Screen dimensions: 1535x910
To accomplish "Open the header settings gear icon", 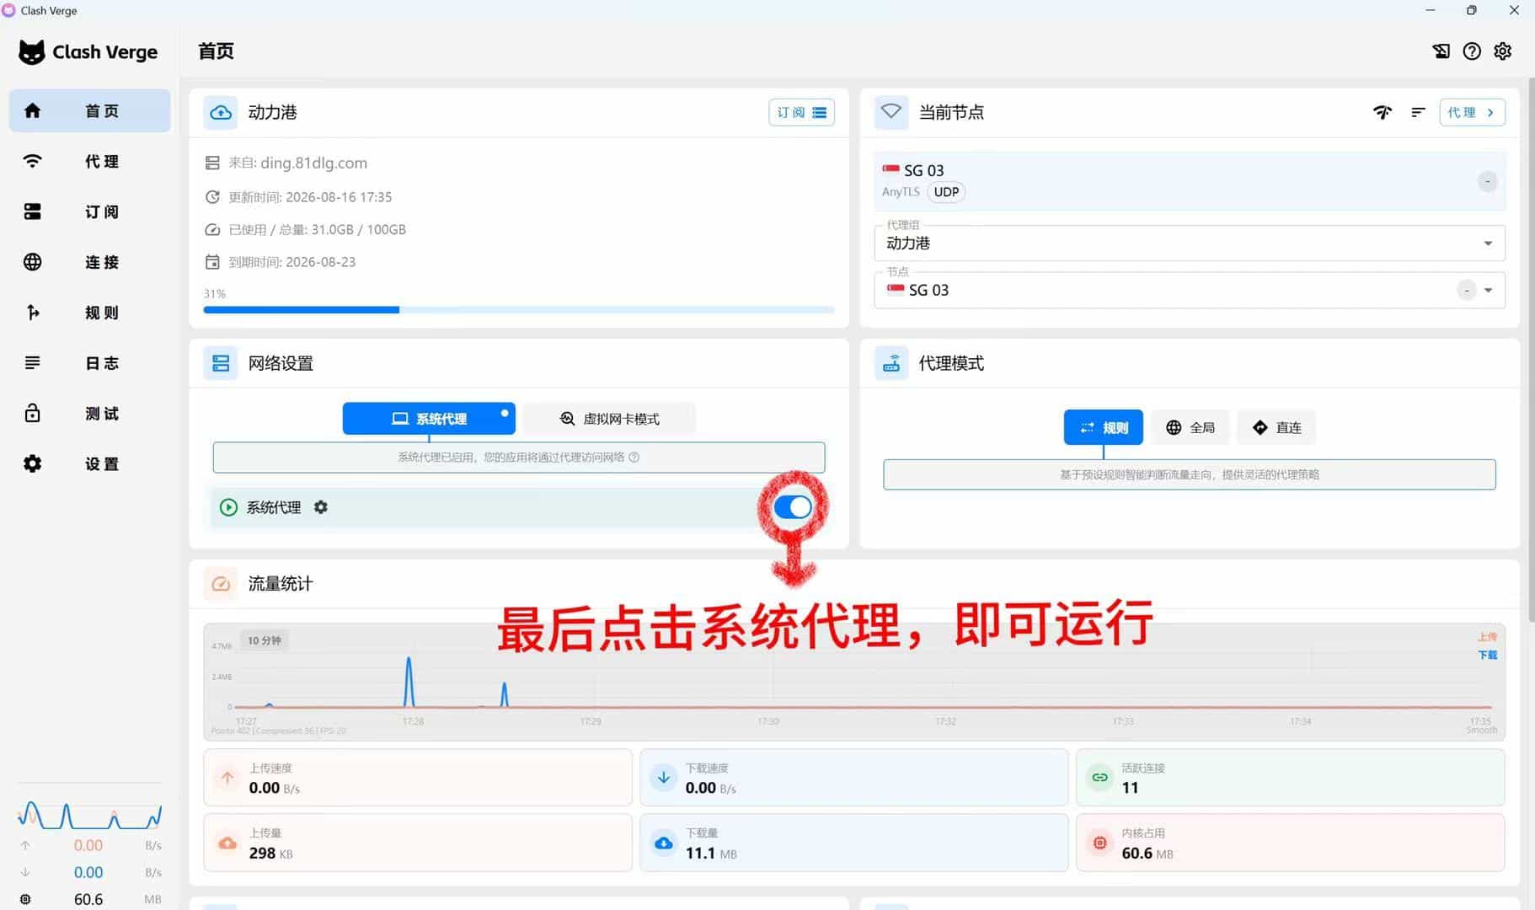I will [x=1503, y=51].
